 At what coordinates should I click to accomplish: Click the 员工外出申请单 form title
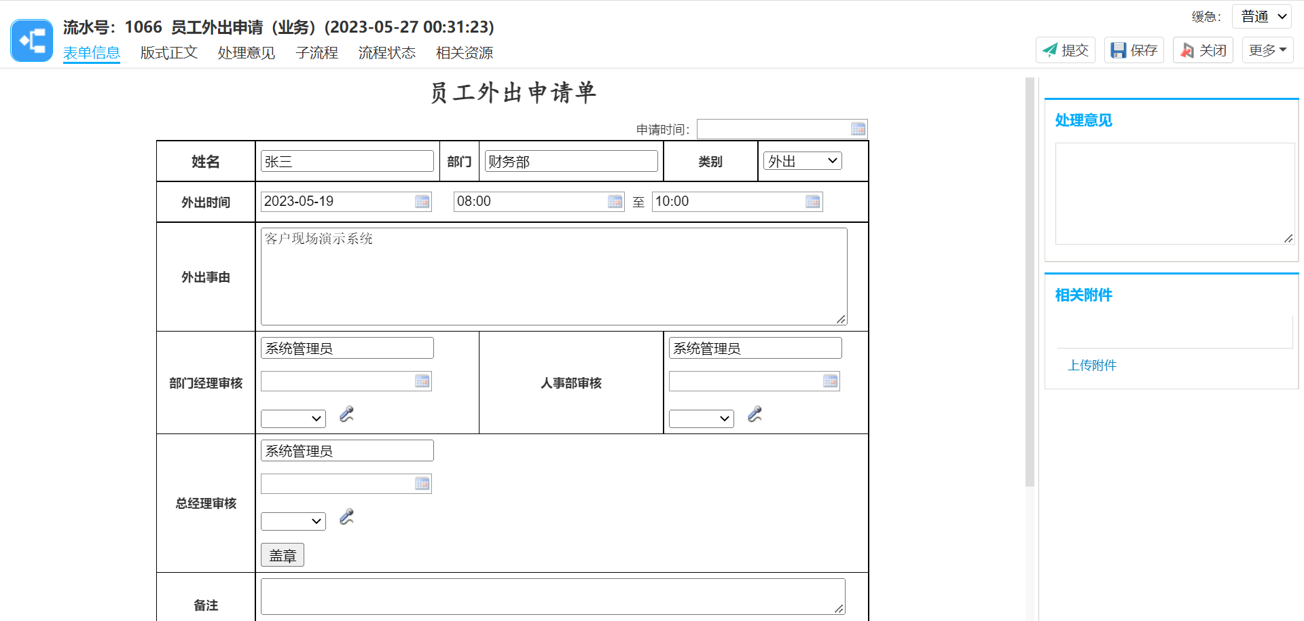(x=513, y=92)
